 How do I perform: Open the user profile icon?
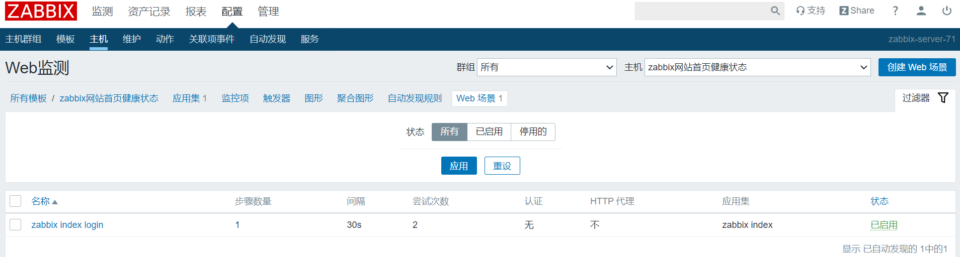coord(921,11)
